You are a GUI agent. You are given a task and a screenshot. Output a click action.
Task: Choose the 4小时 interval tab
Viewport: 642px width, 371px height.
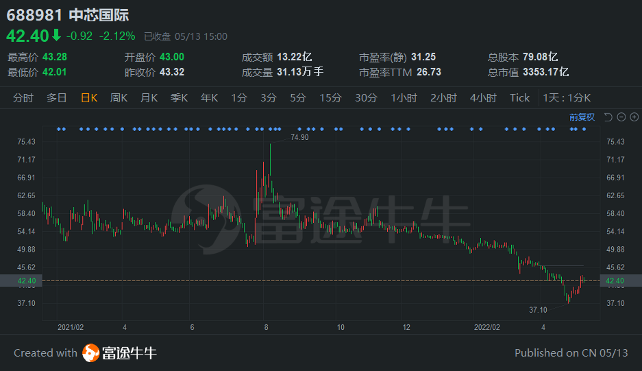pos(483,98)
